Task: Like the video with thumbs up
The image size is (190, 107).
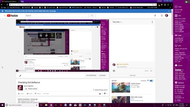Action: pyautogui.click(x=100, y=94)
